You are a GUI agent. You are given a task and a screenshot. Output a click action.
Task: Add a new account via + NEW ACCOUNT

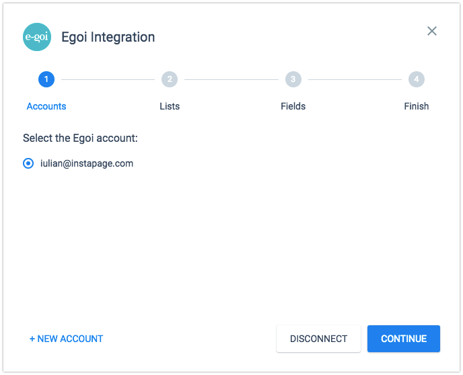click(66, 339)
